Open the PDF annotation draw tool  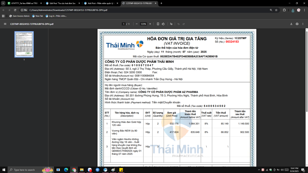171,24
